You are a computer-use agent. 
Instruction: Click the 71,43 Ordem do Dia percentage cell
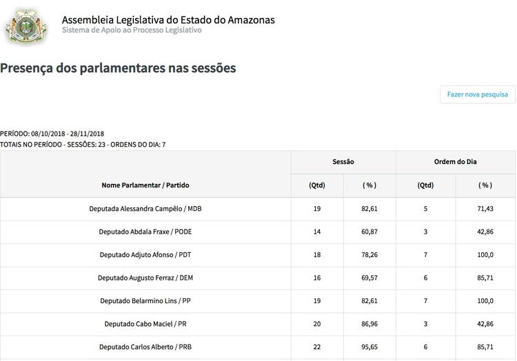tap(485, 209)
